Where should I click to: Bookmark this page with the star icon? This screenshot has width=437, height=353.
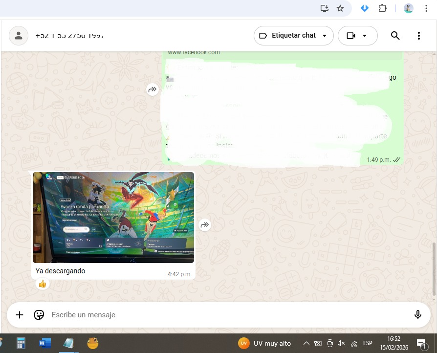340,8
